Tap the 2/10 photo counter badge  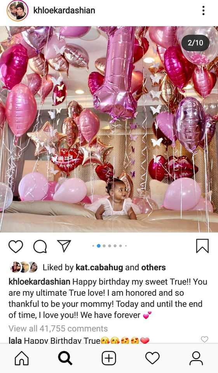(x=195, y=43)
